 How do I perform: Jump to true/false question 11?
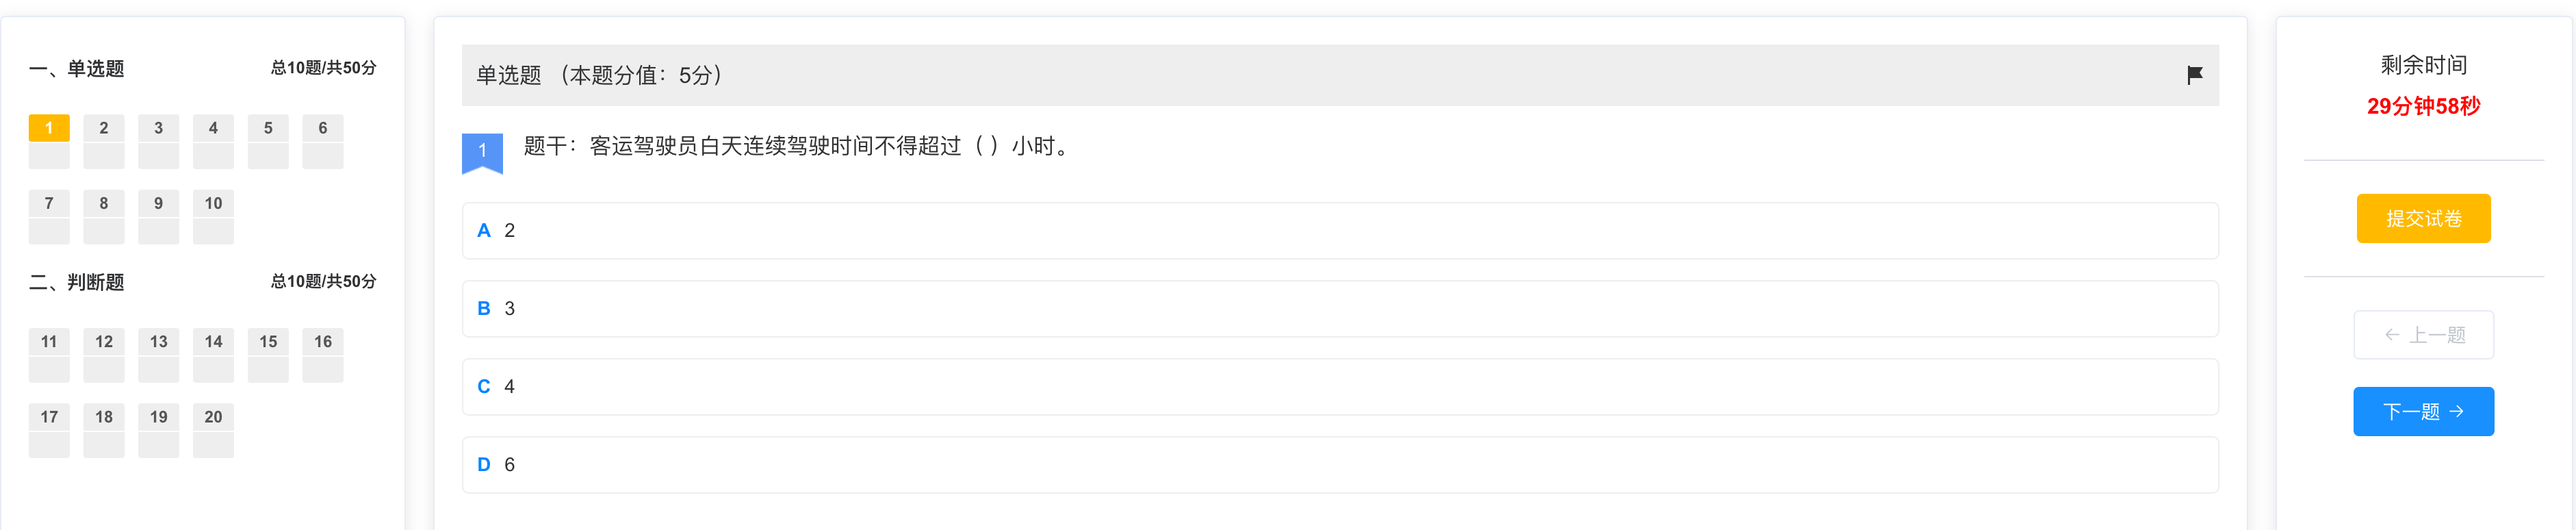pos(49,355)
